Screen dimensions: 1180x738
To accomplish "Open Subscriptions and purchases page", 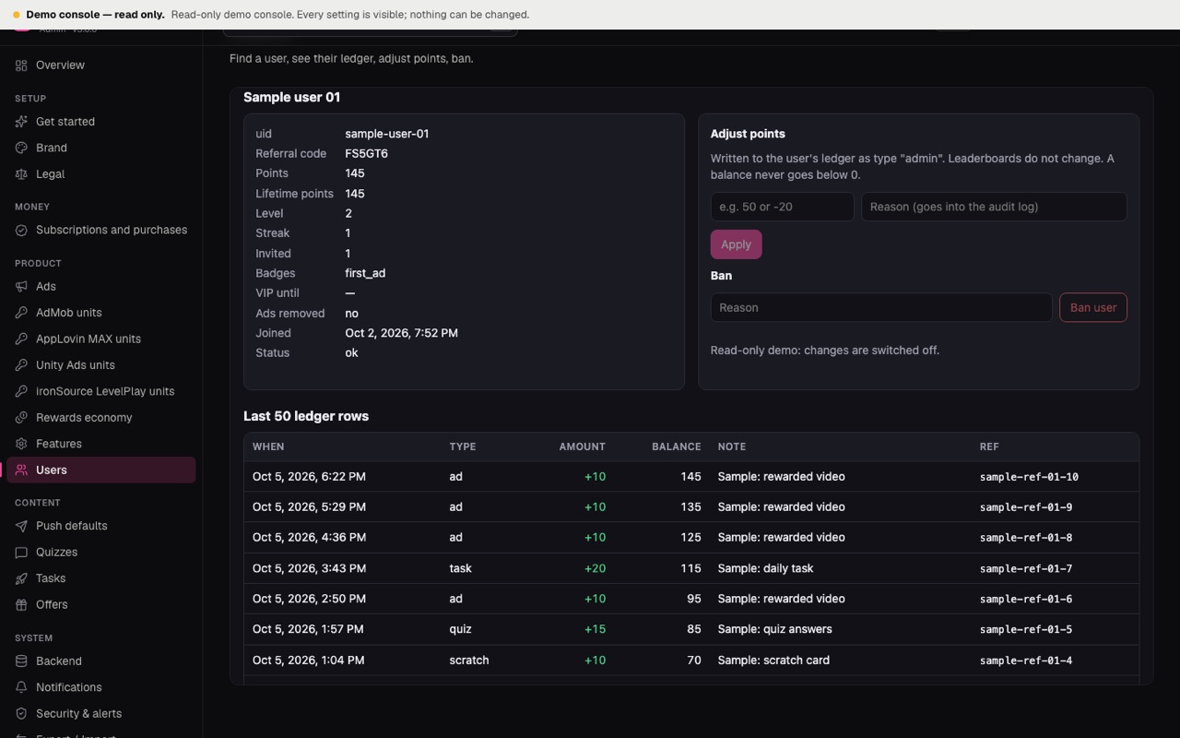I will 101,231.
